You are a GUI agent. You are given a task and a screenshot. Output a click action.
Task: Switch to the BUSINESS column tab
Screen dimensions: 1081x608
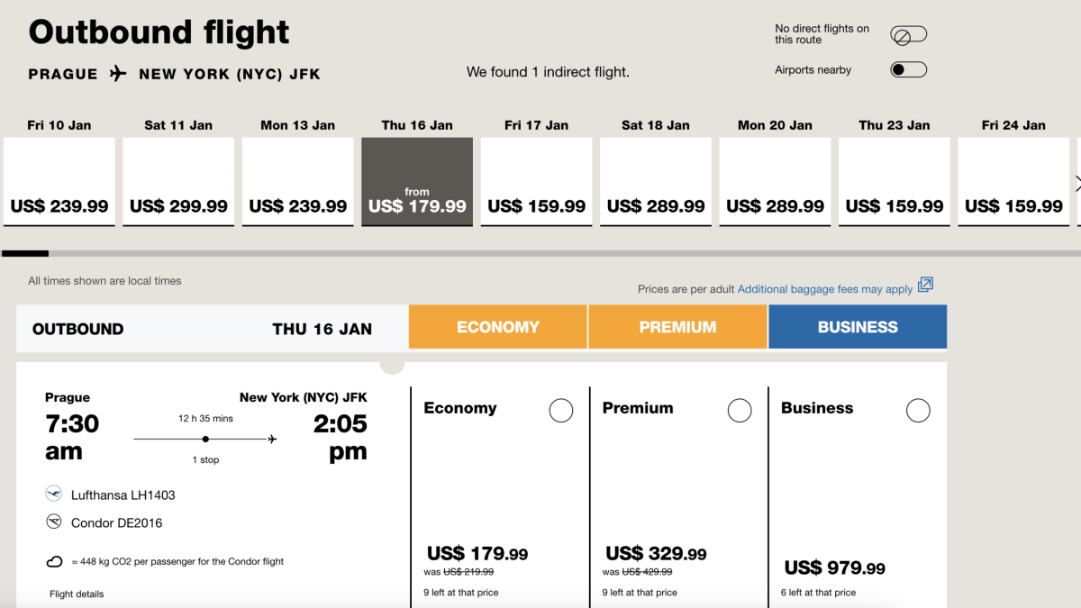point(858,327)
